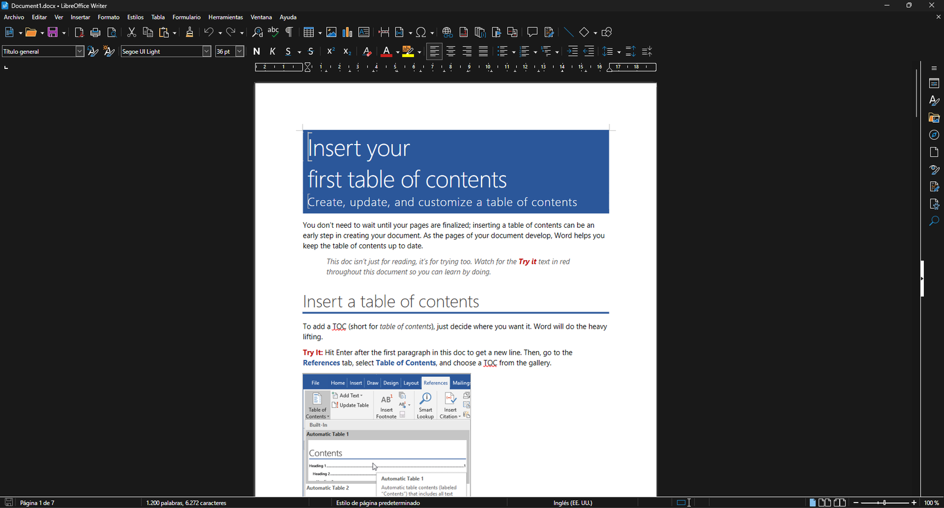This screenshot has height=508, width=944.
Task: Open the Editar menu
Action: [x=39, y=17]
